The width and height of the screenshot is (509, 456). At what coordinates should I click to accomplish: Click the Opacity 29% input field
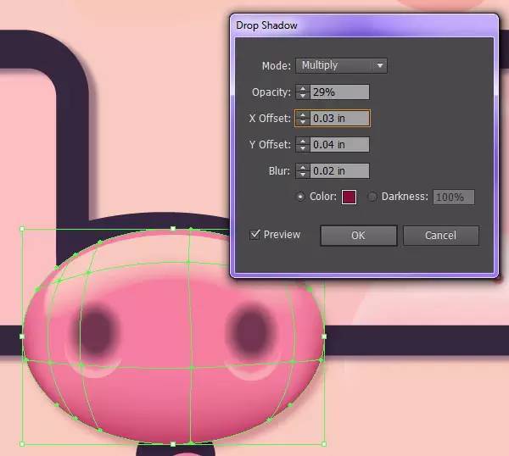pos(339,92)
